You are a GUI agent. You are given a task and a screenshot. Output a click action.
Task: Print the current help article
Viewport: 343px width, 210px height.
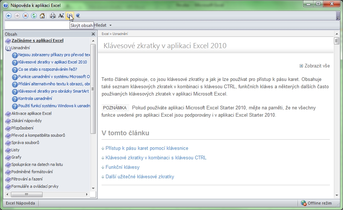(x=53, y=16)
